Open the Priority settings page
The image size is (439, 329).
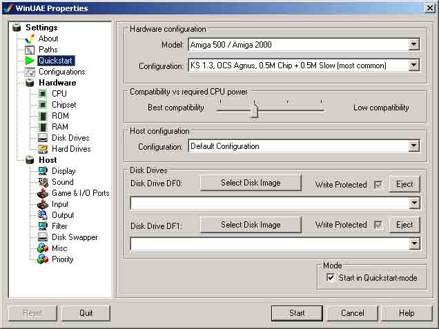pyautogui.click(x=63, y=259)
